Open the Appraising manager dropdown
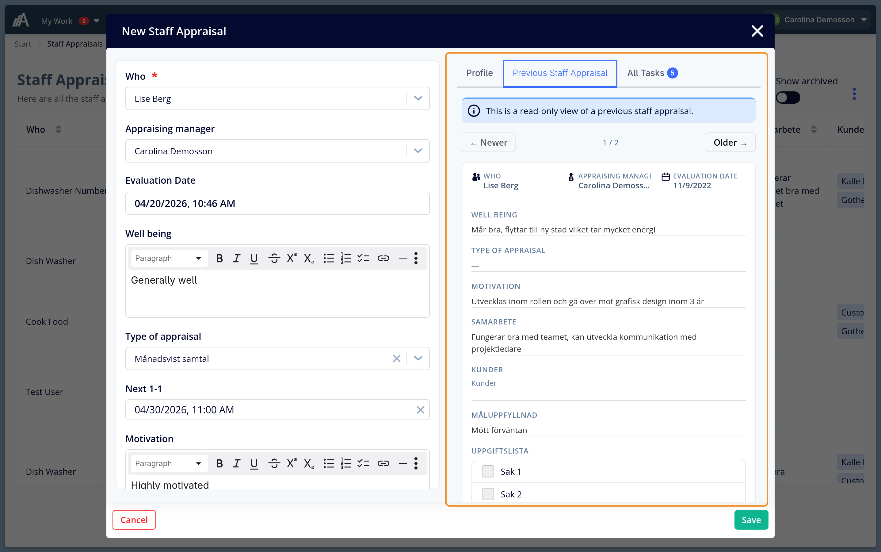Image resolution: width=881 pixels, height=552 pixels. pos(418,151)
